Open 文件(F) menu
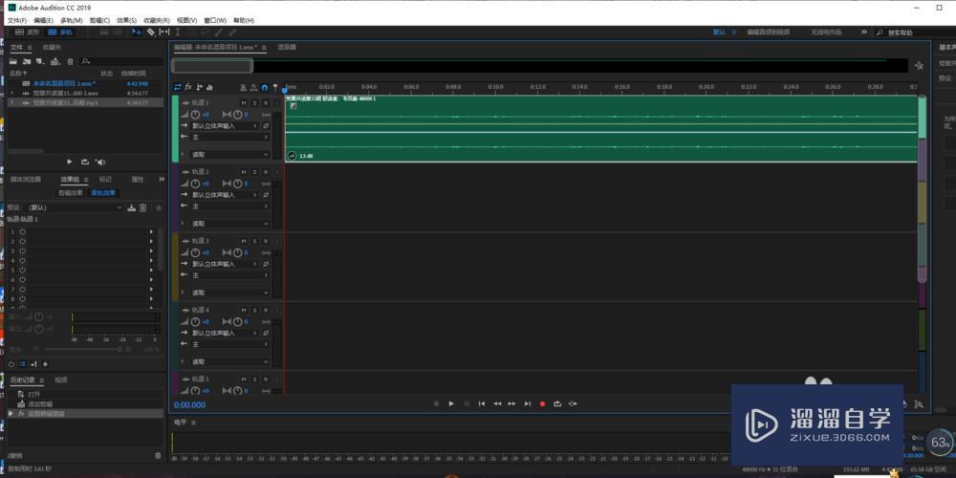This screenshot has width=956, height=478. coord(17,20)
